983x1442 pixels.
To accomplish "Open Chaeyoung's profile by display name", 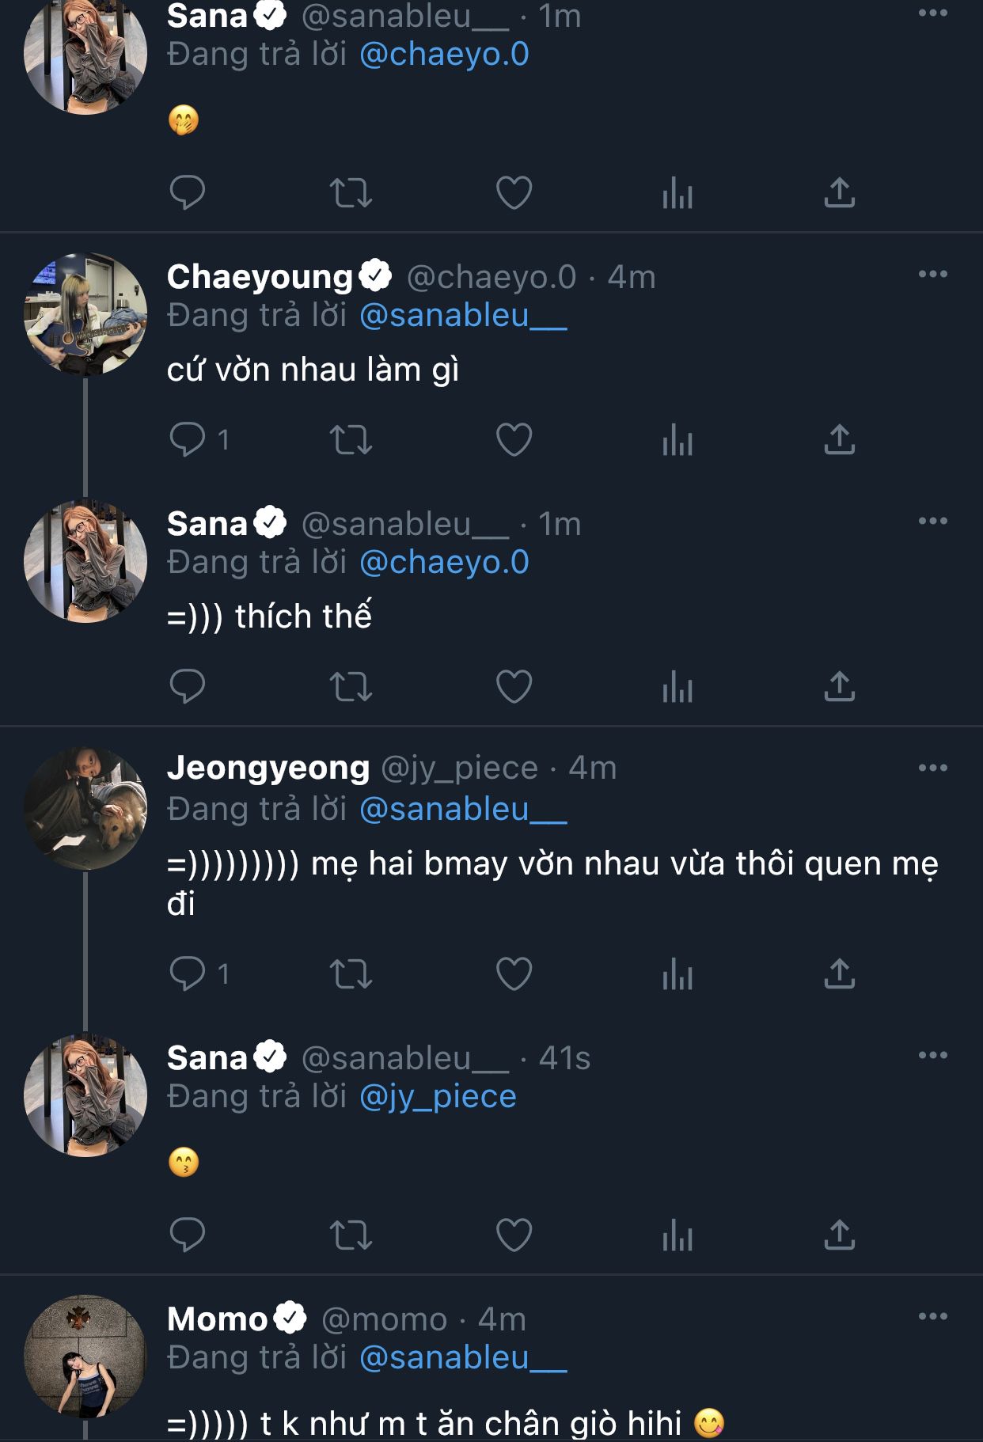I will coord(260,277).
